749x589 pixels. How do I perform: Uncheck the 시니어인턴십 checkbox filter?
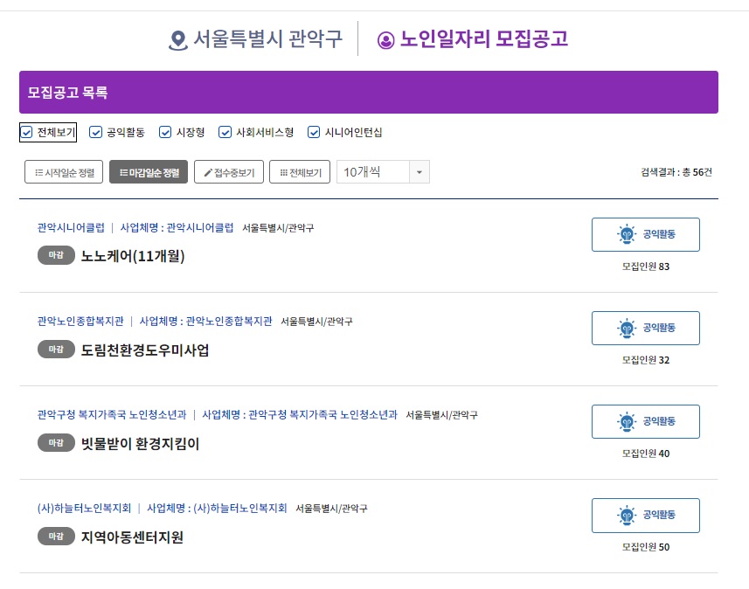point(314,132)
